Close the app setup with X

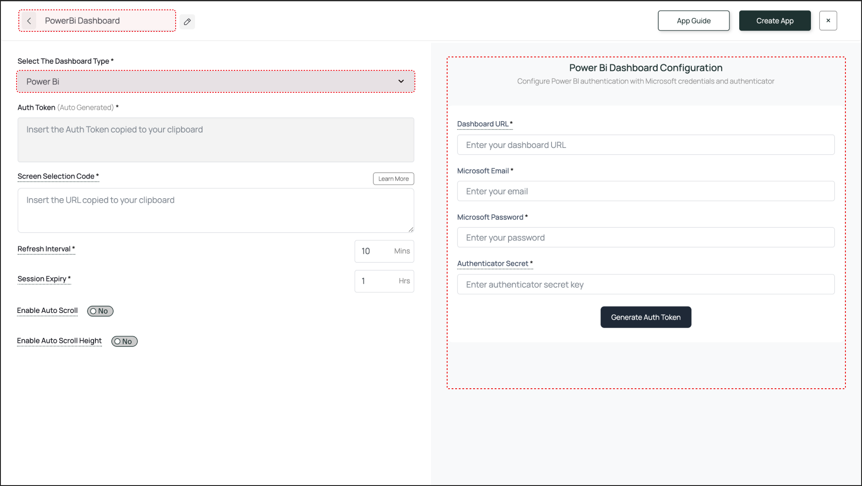click(828, 21)
